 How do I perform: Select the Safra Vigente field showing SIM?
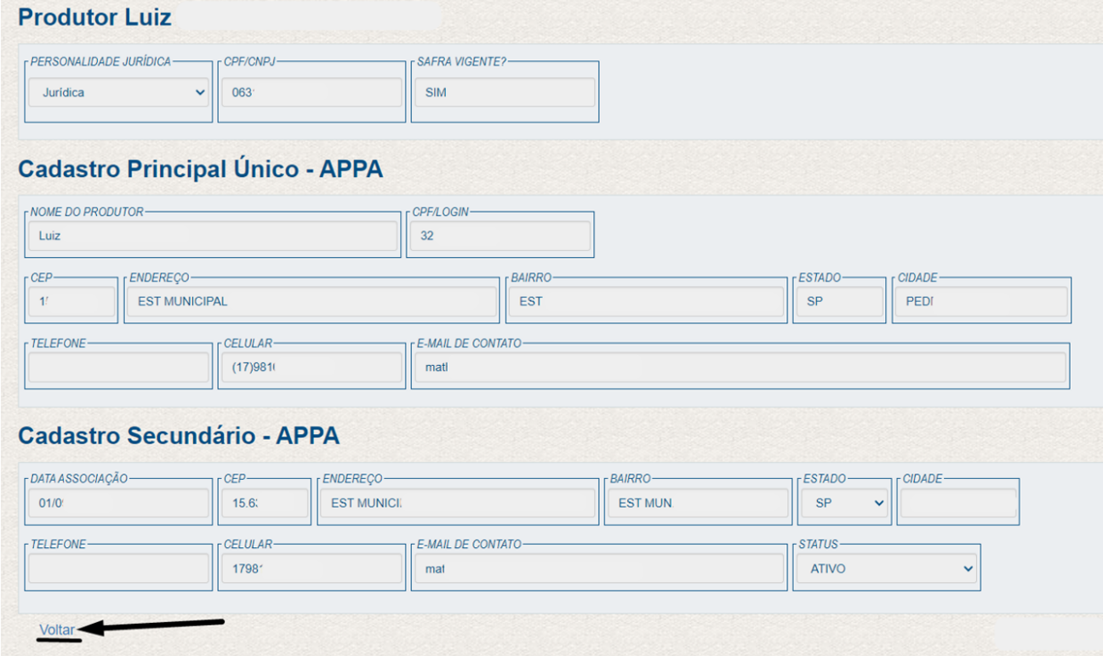[x=504, y=93]
